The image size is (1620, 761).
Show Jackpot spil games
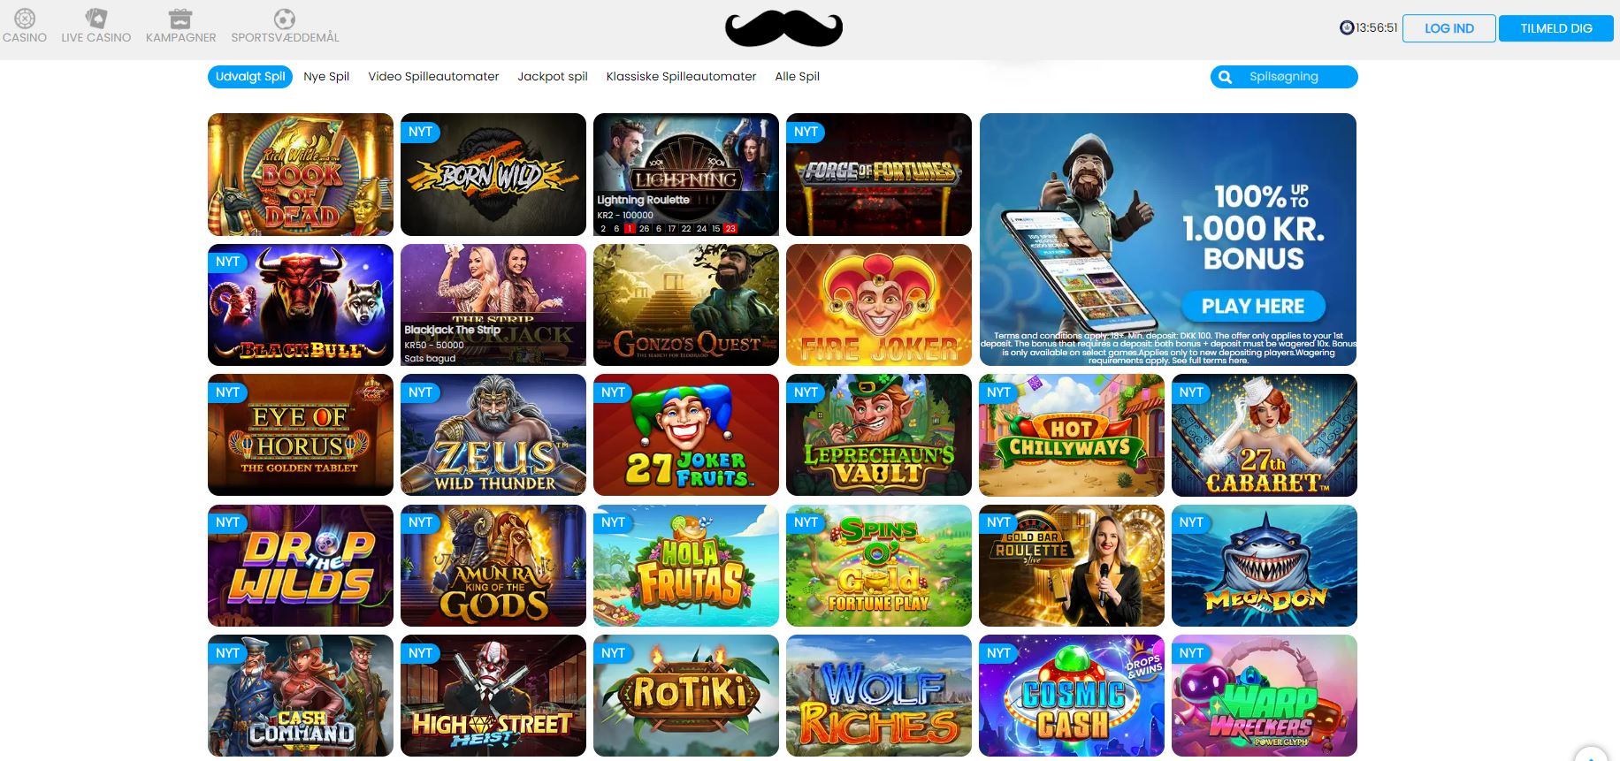tap(553, 77)
